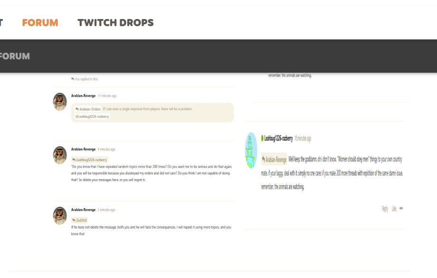
Task: Open the ZoiDUX reply reference
Action: tap(80, 220)
